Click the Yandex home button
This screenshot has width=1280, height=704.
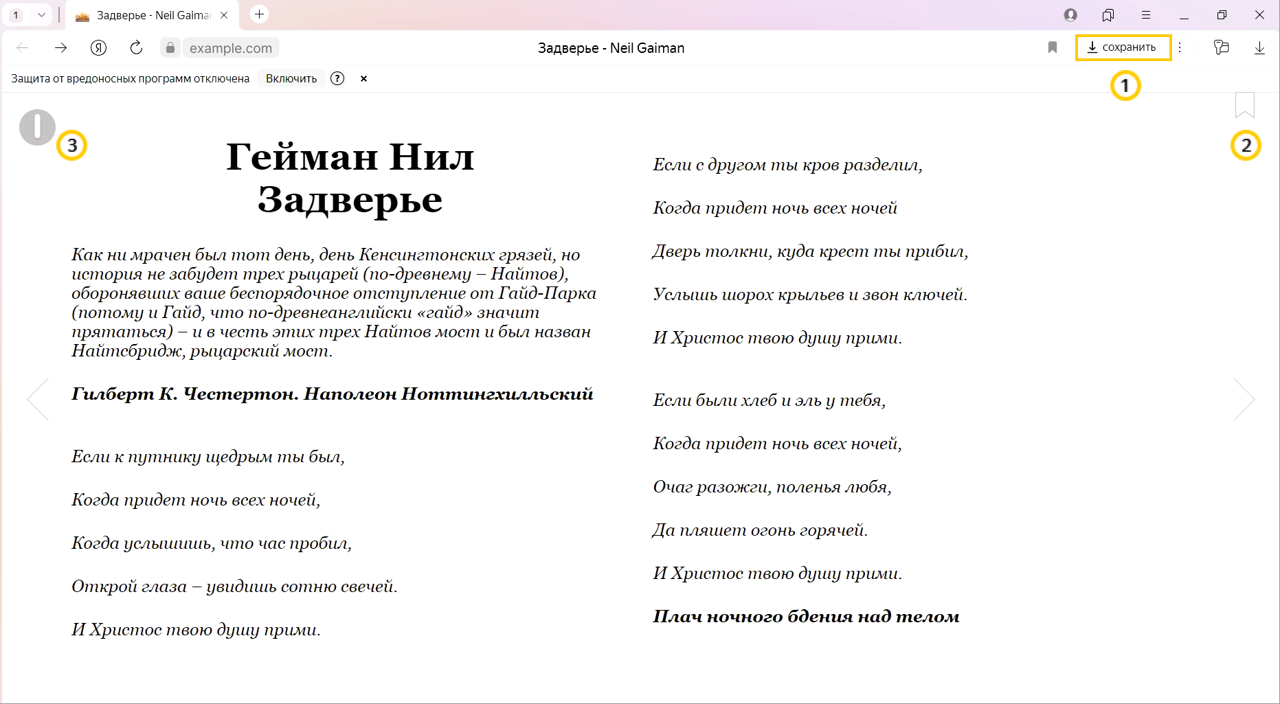[98, 47]
